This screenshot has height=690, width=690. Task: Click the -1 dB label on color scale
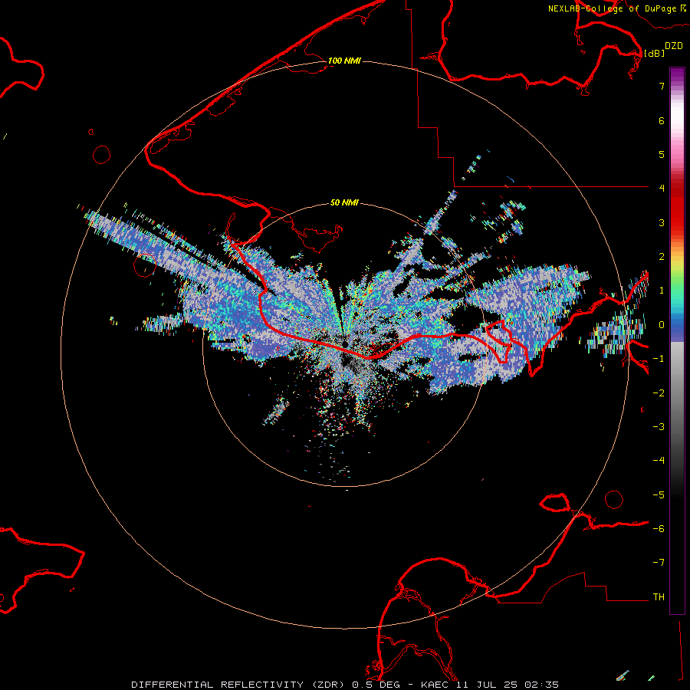click(659, 359)
